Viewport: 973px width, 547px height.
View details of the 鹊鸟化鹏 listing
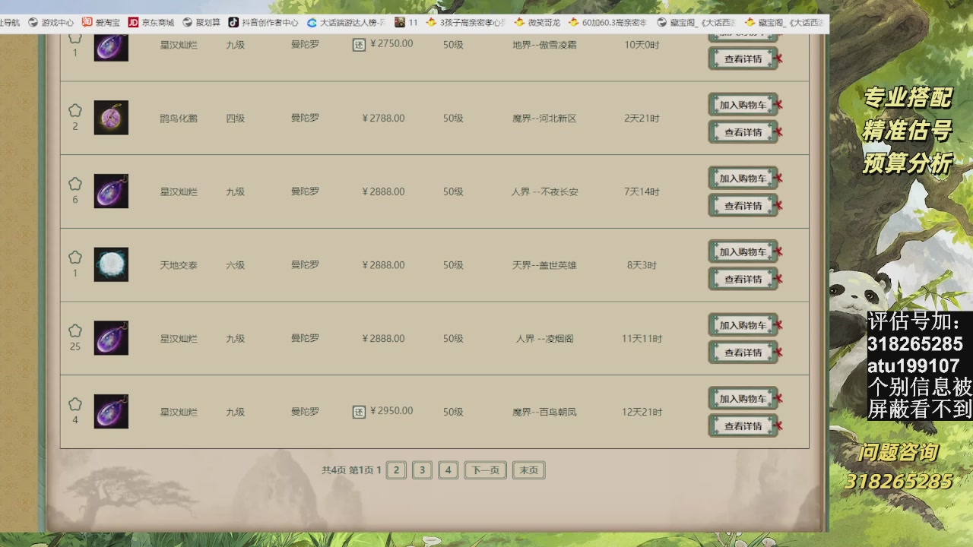(743, 132)
